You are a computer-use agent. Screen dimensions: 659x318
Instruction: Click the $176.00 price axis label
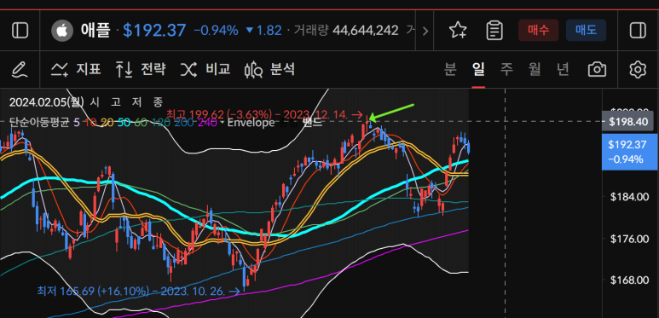pos(628,239)
